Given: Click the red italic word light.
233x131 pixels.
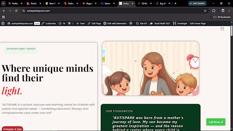Looking at the screenshot, I should click(x=12, y=91).
